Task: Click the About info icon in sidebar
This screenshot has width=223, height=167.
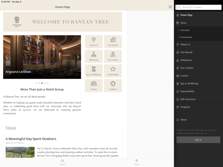Action: pyautogui.click(x=177, y=120)
